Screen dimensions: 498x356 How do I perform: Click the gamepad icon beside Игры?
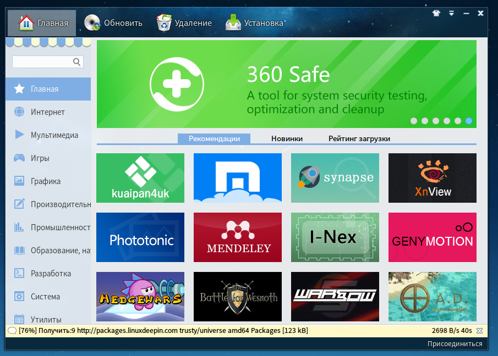19,158
